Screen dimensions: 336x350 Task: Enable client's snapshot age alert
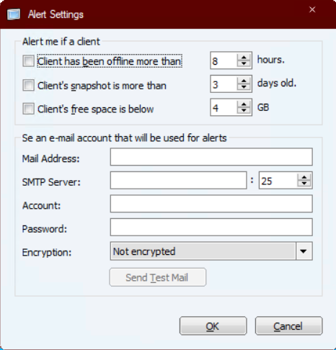coord(28,85)
